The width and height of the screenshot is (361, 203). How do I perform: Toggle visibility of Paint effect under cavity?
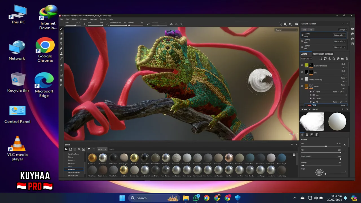tap(311, 92)
